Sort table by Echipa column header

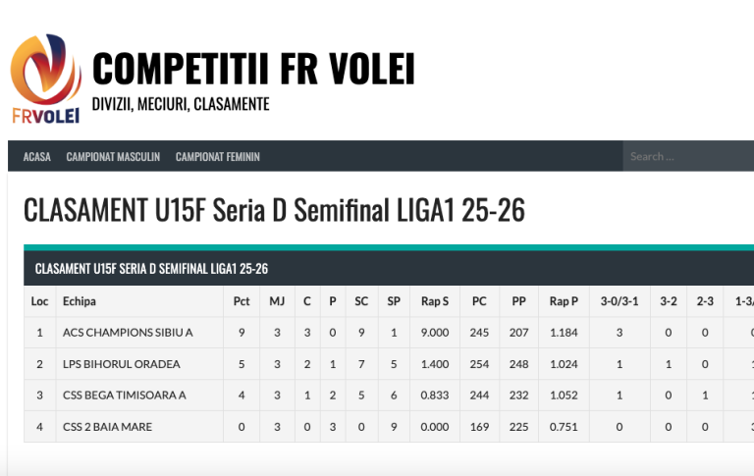point(80,301)
